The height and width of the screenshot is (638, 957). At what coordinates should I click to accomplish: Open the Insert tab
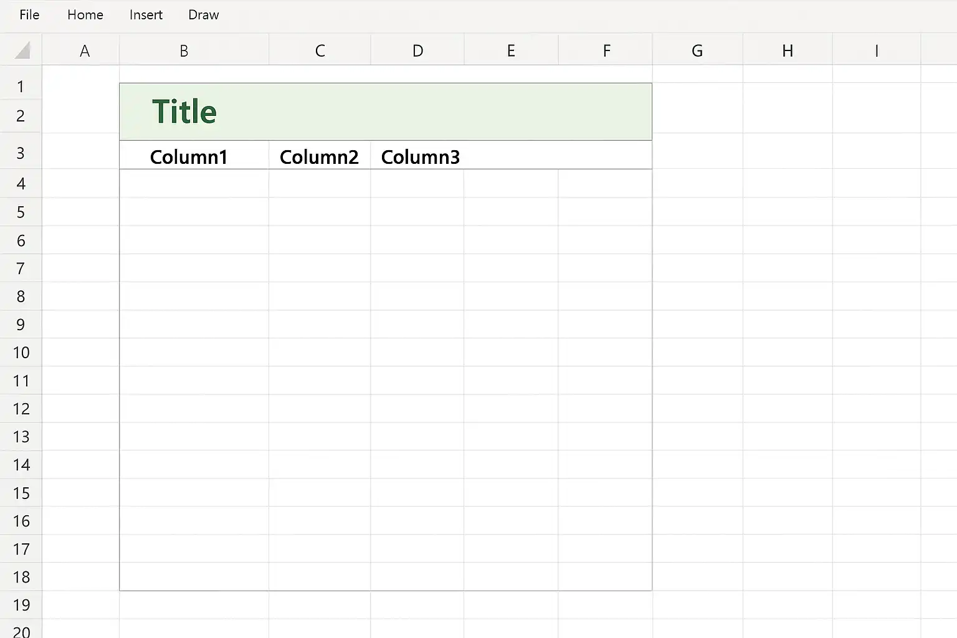point(146,15)
